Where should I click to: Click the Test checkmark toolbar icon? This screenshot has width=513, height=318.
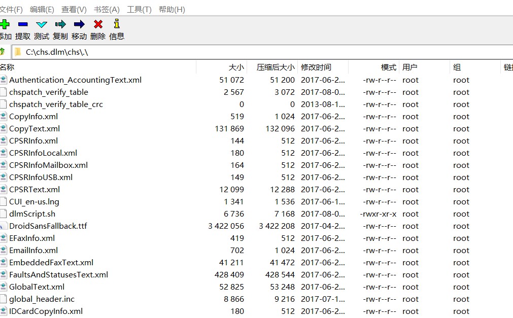(x=42, y=24)
